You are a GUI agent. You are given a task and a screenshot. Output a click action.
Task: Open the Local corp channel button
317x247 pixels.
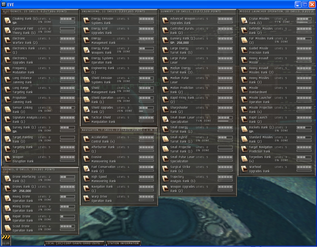point(75,243)
